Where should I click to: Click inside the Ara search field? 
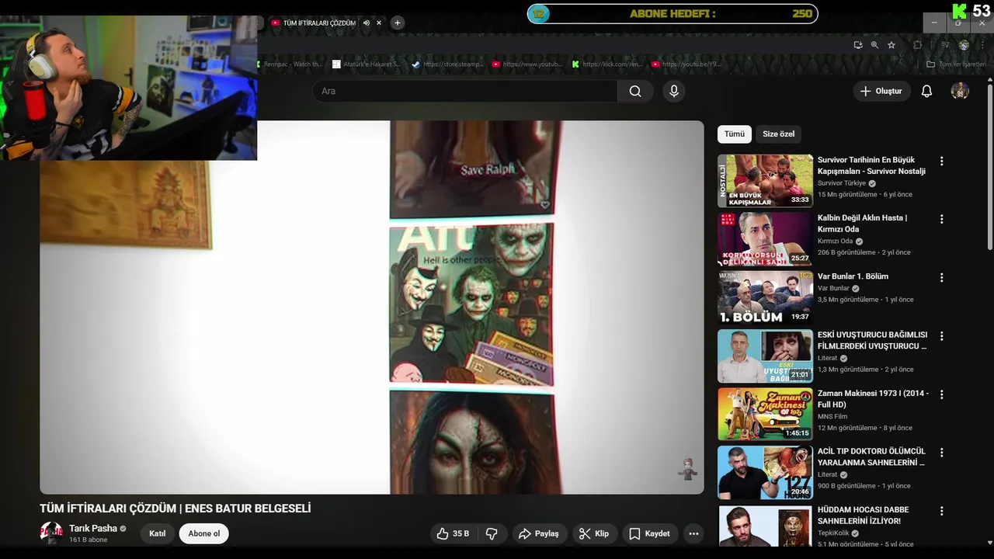tap(465, 91)
